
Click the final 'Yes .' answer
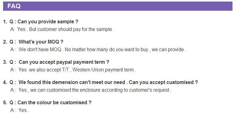click(24, 110)
